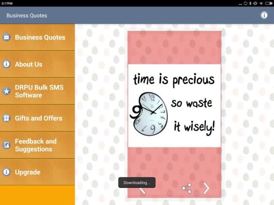Tap the briefcase icon beside Business Quotes
The image size is (274, 205).
6,38
